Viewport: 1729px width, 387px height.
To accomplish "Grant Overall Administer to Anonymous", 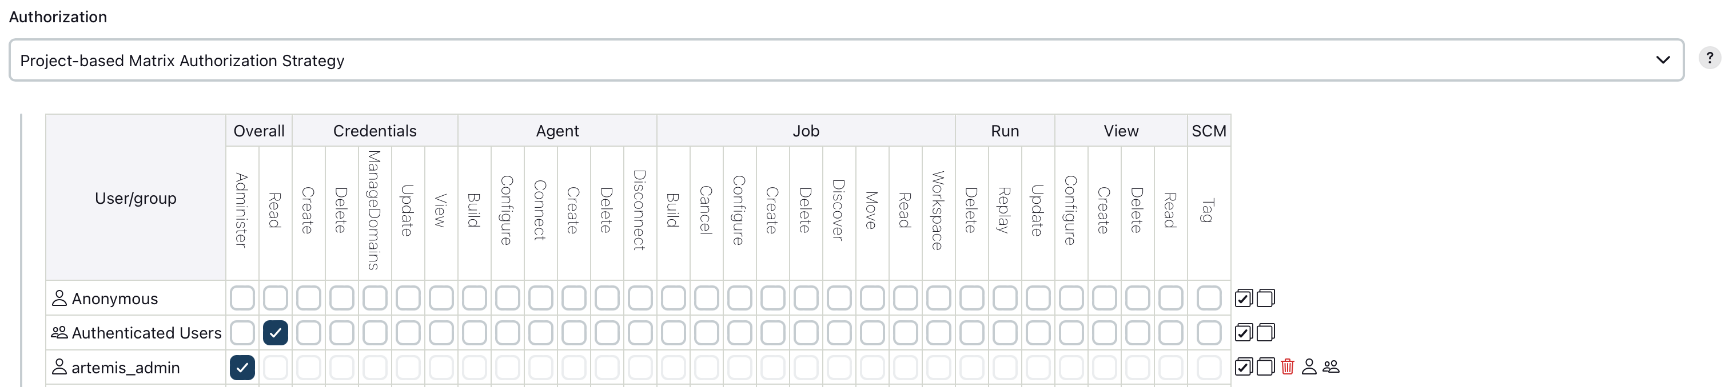I will tap(242, 297).
